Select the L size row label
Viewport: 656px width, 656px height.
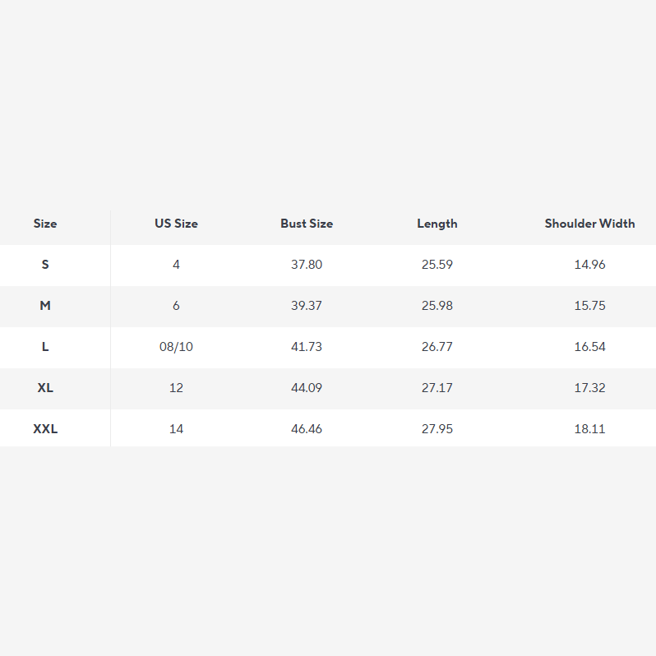[x=45, y=347]
